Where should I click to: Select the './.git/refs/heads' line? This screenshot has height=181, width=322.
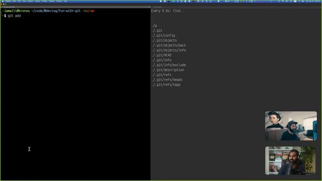(x=167, y=80)
